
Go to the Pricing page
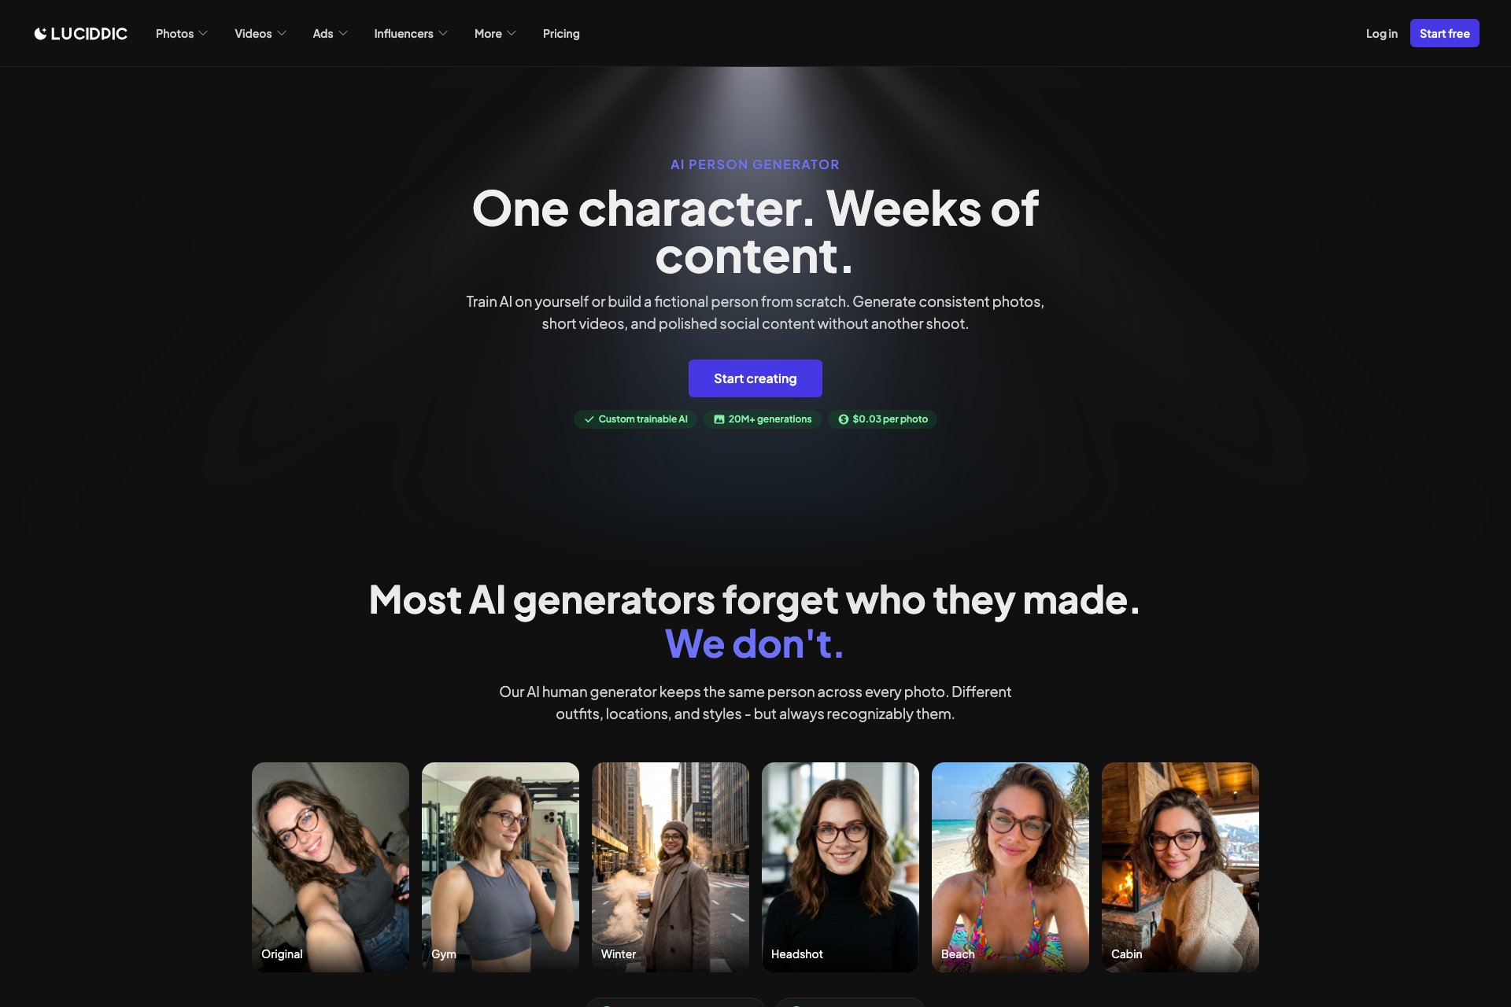pos(561,33)
